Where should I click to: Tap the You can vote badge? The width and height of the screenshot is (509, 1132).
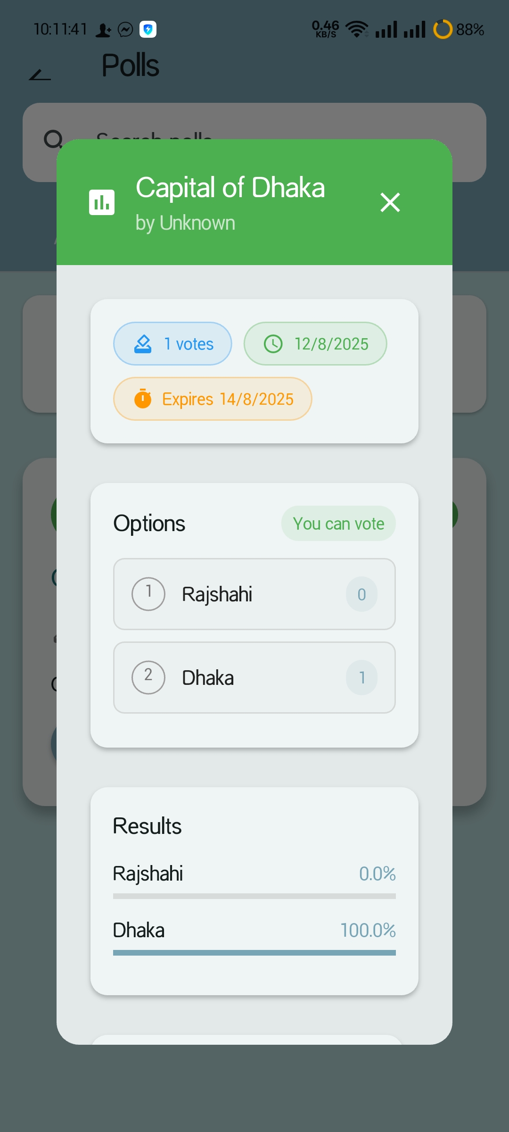click(x=338, y=524)
